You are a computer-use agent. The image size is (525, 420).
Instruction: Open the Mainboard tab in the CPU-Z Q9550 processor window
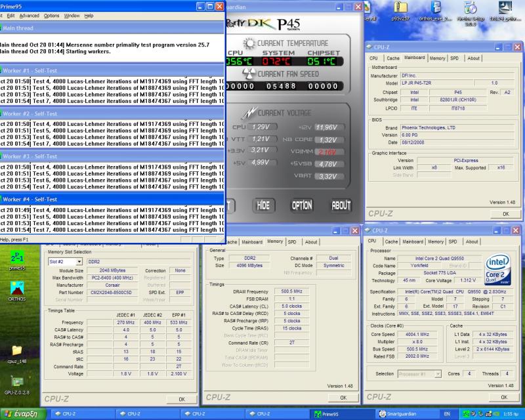[413, 241]
